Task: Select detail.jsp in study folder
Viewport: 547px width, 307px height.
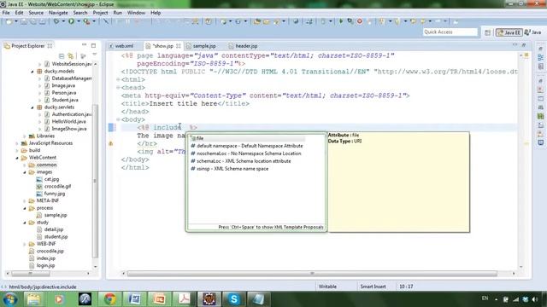Action: pos(53,229)
